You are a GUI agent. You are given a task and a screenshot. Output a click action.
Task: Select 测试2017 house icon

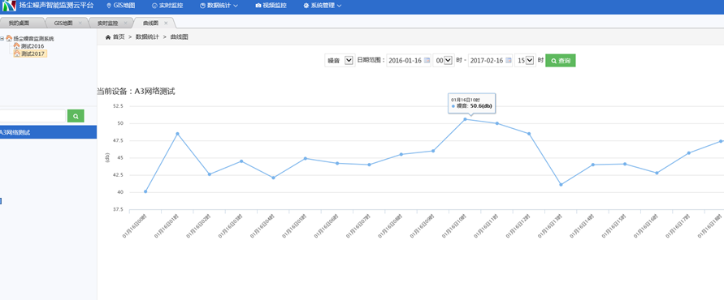(16, 54)
